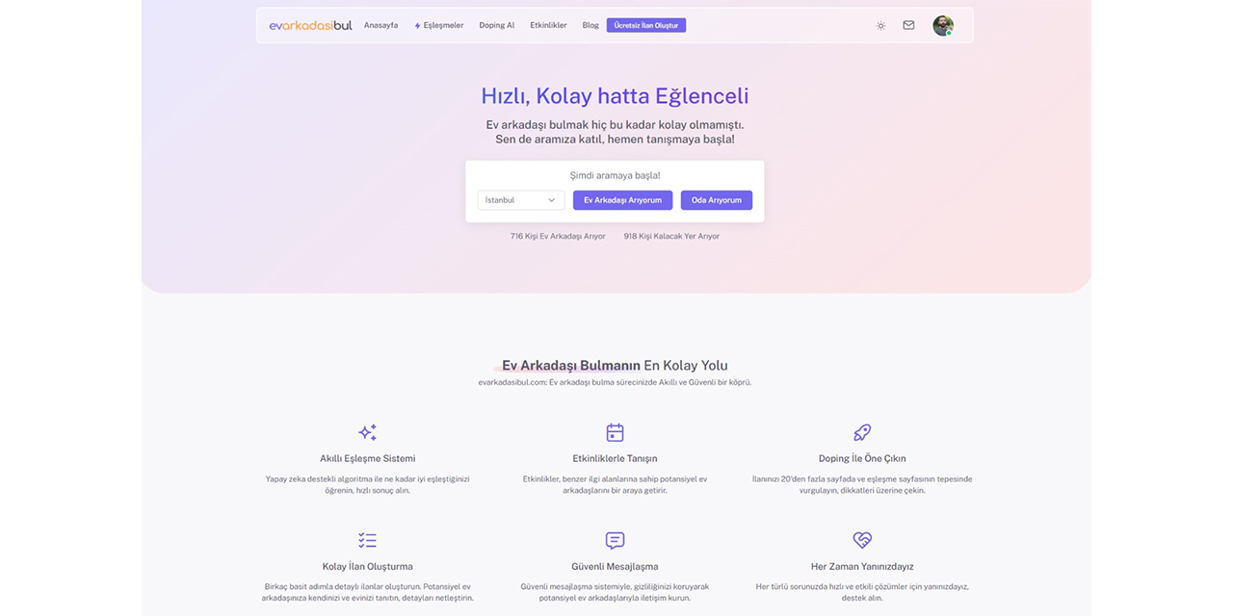Navigate to Etkinlikler
The height and width of the screenshot is (616, 1233).
pyautogui.click(x=548, y=26)
